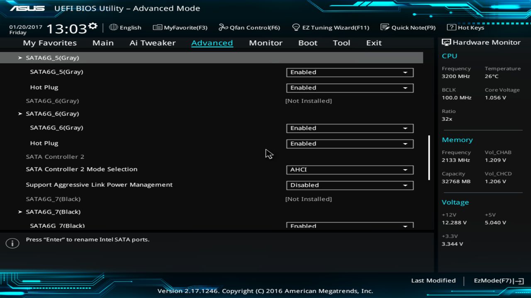531x298 pixels.
Task: Disable the SATA6G_6(Gray) port
Action: coord(350,128)
